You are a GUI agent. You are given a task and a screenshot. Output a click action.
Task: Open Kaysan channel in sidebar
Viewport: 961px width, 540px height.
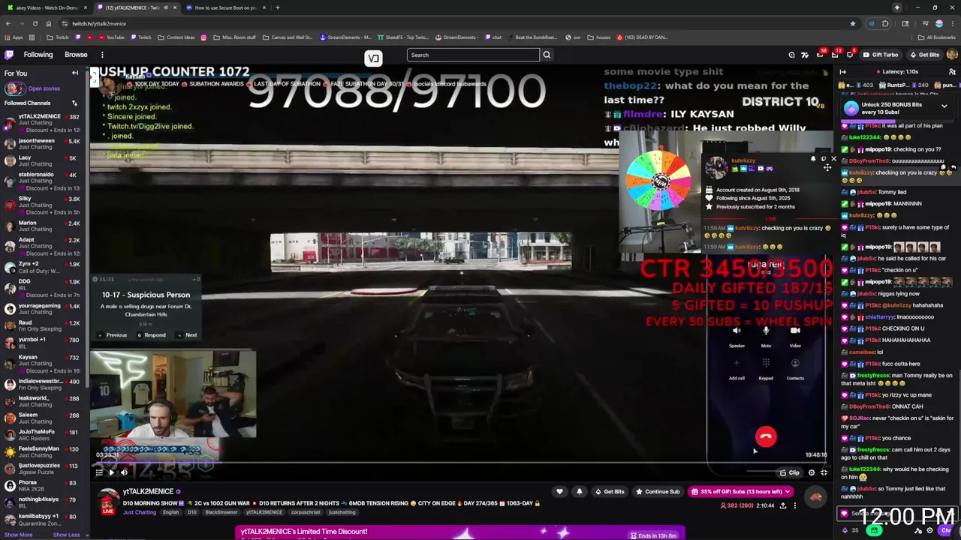click(43, 361)
